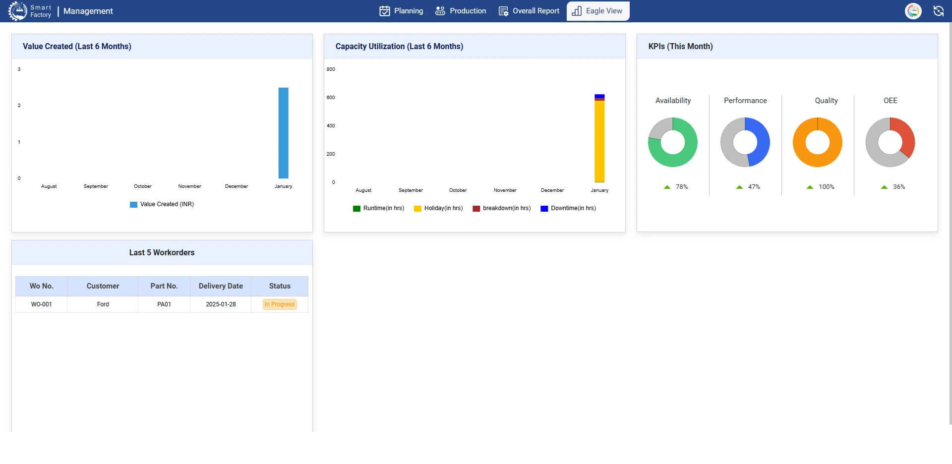952x464 pixels.
Task: Click the 36% OEE value
Action: pos(899,187)
